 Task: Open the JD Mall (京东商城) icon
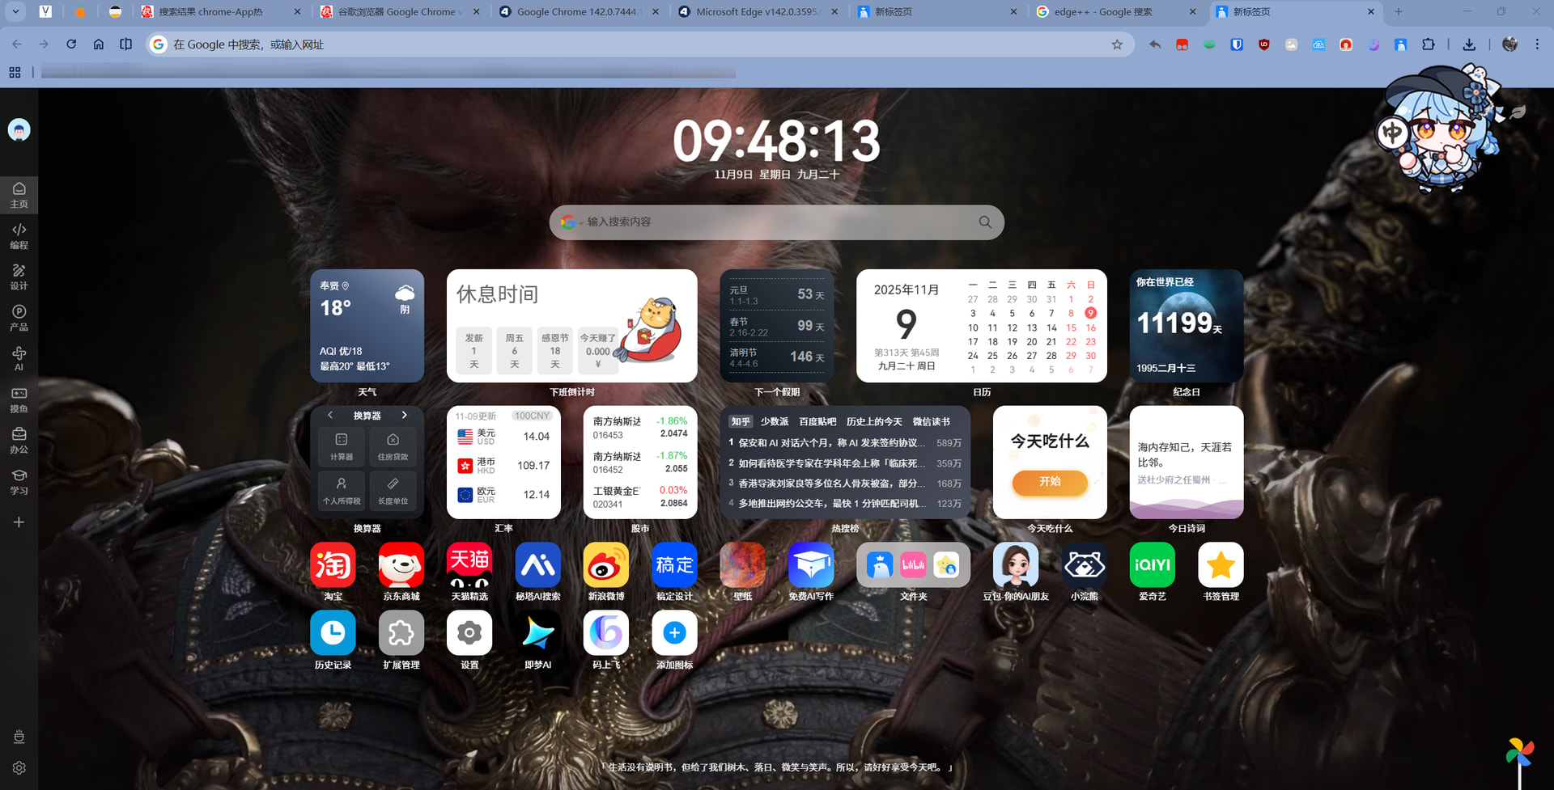(401, 565)
